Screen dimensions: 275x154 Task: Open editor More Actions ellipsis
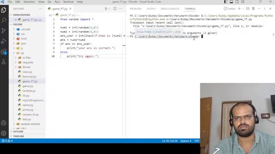pyautogui.click(x=120, y=9)
